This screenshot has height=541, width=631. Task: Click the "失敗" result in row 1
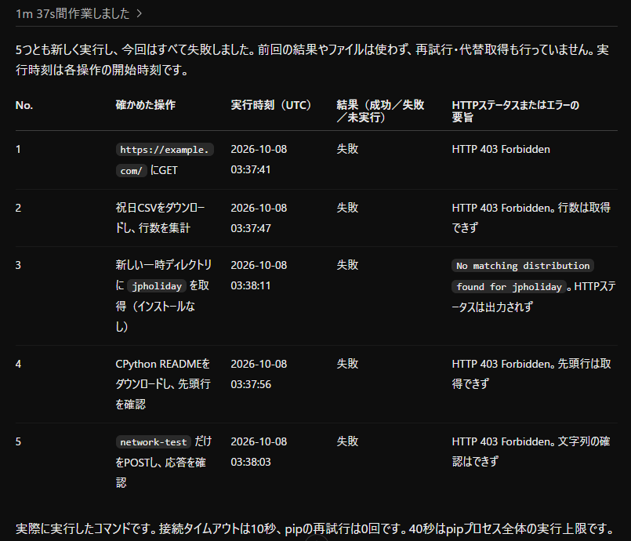tap(347, 149)
